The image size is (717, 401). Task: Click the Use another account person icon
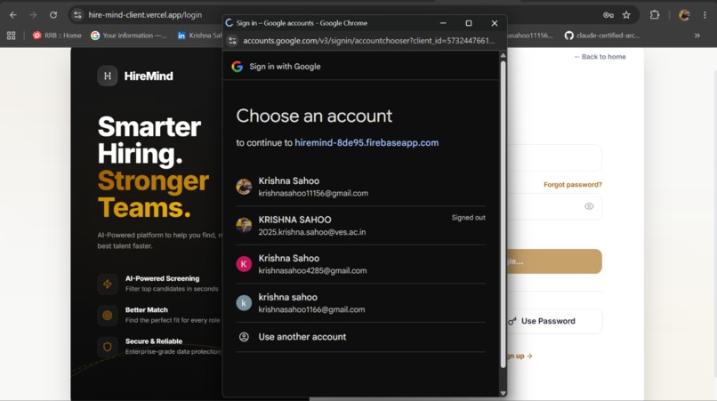(244, 337)
